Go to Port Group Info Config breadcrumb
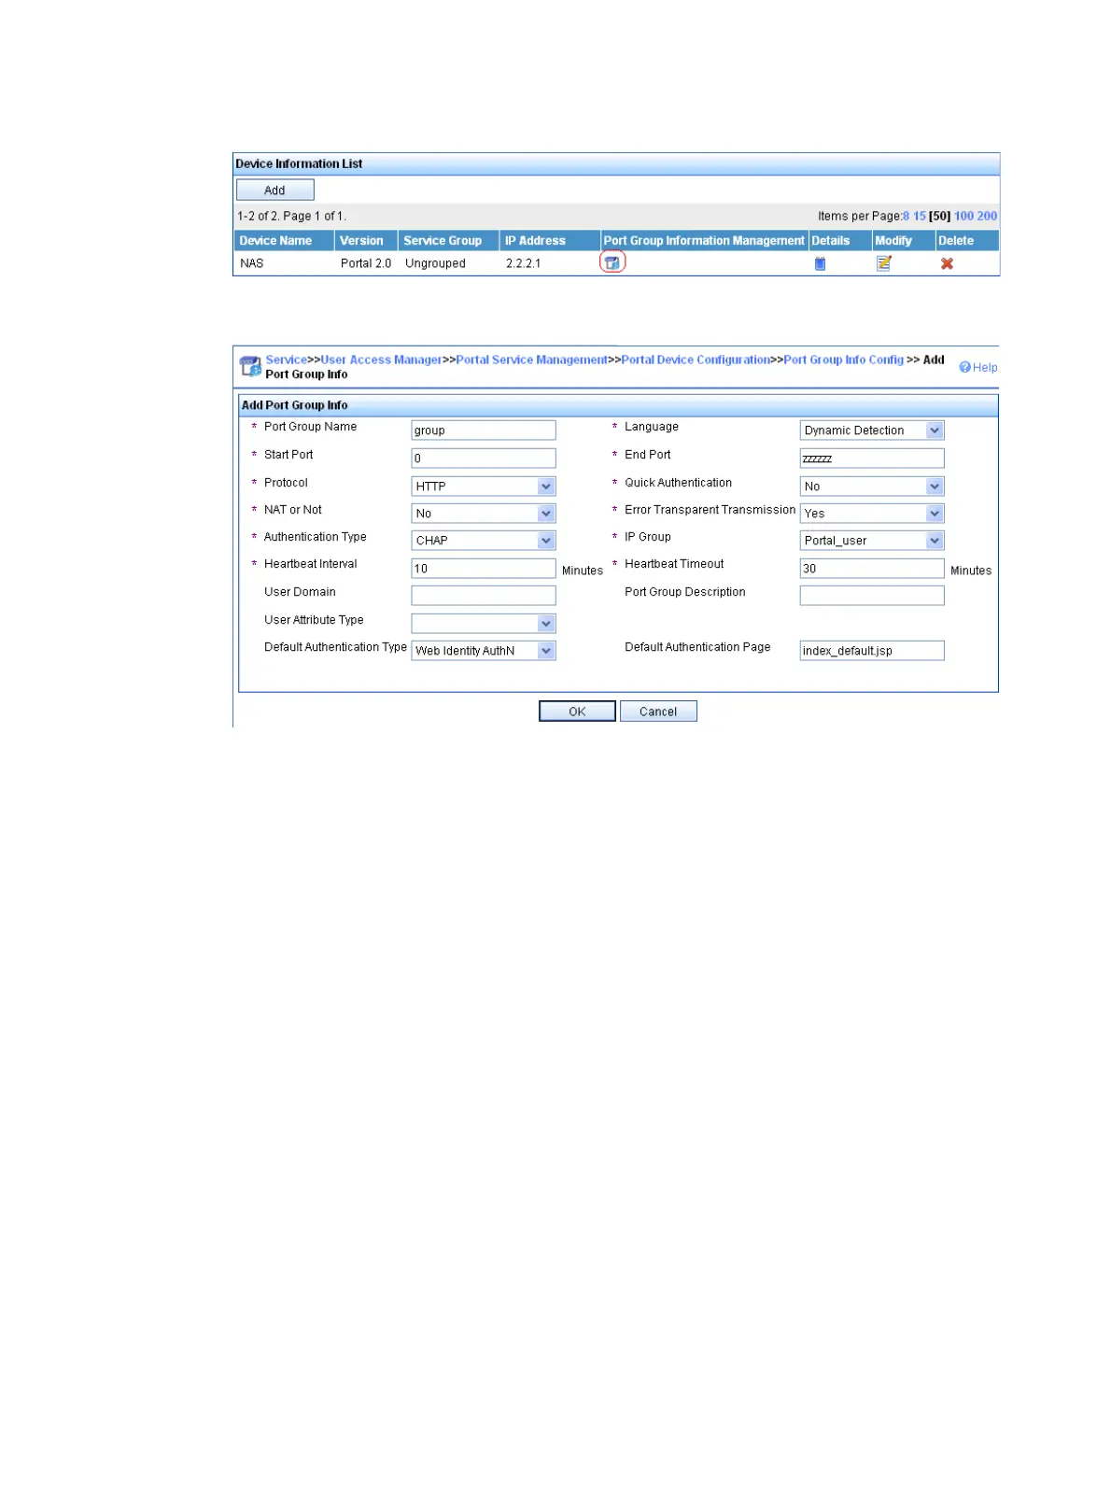Image resolution: width=1111 pixels, height=1509 pixels. [x=843, y=360]
